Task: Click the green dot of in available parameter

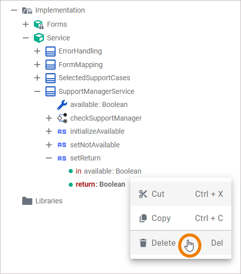Action: point(71,171)
